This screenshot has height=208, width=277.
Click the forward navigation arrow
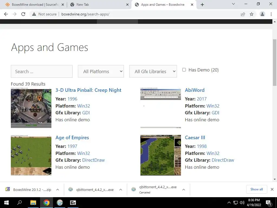[15, 14]
